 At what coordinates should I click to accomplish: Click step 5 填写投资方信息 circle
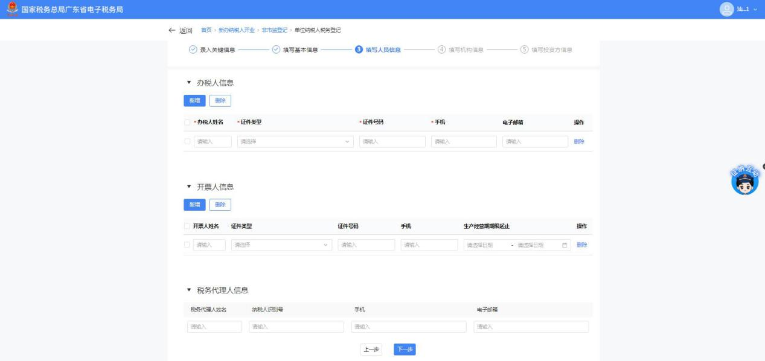coord(523,50)
